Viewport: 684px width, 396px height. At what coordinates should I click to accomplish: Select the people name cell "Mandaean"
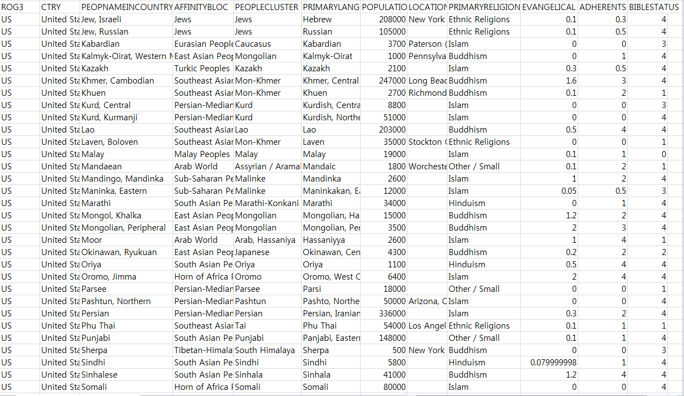126,167
